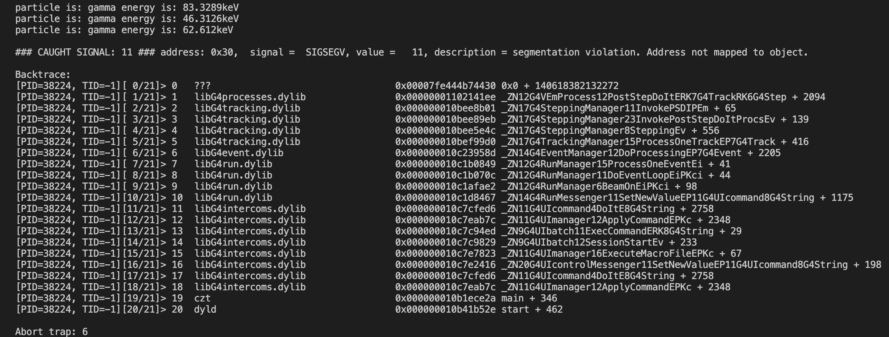This screenshot has width=889, height=337.
Task: Click the G4RunManager BeamOn symbol
Action: coord(599,186)
